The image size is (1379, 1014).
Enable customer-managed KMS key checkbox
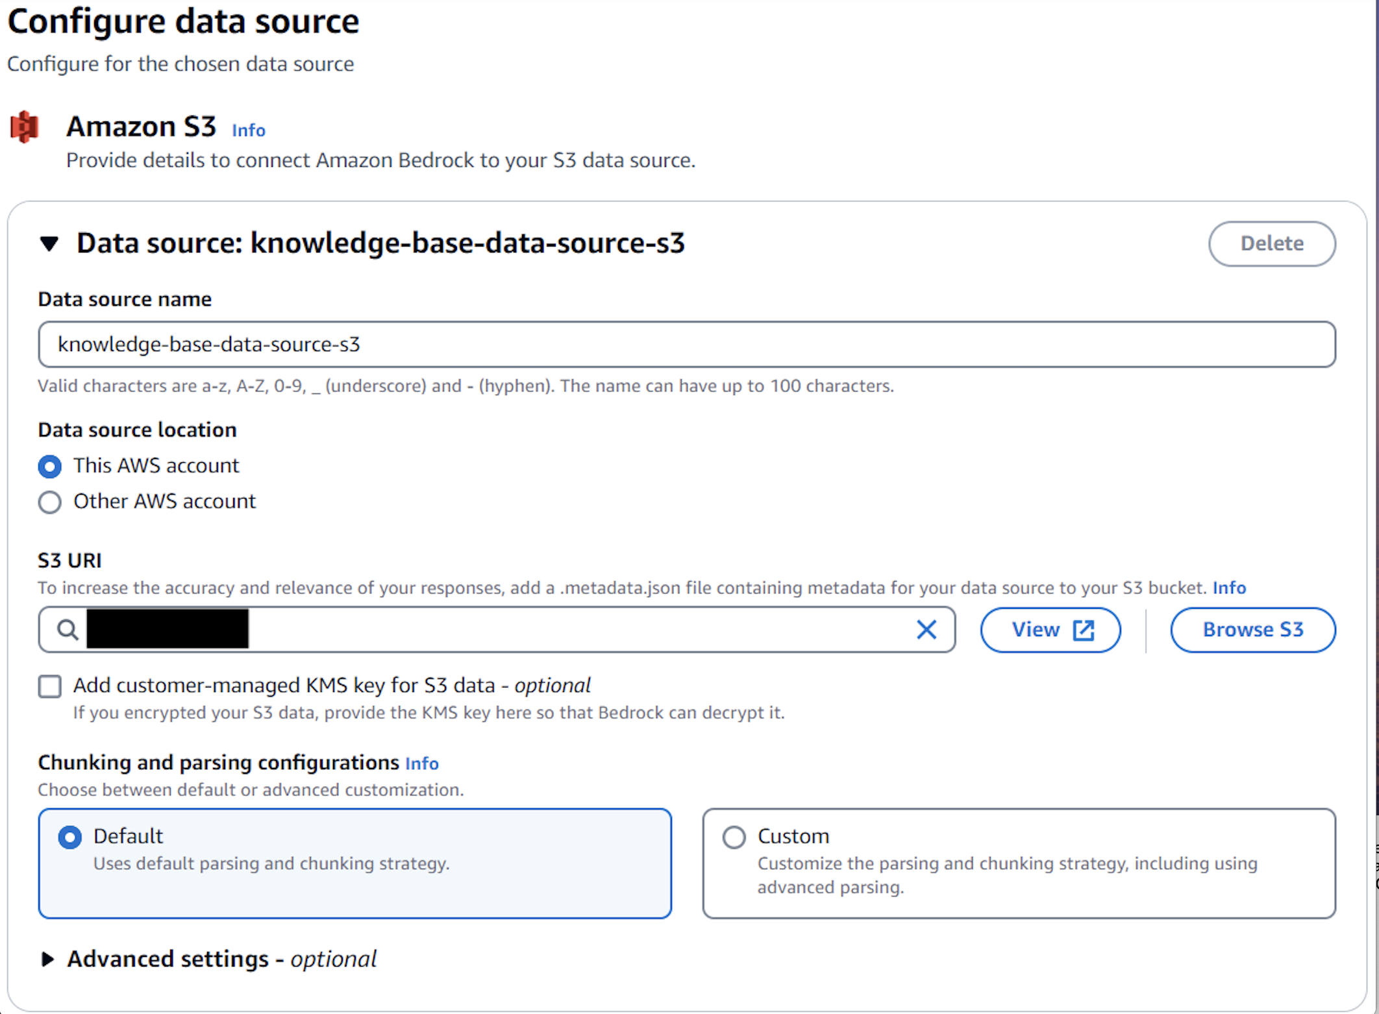coord(50,686)
